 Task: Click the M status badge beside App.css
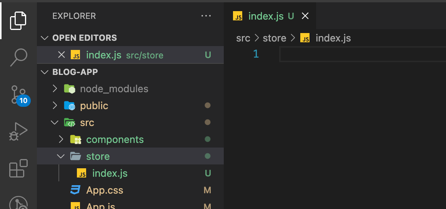point(207,190)
